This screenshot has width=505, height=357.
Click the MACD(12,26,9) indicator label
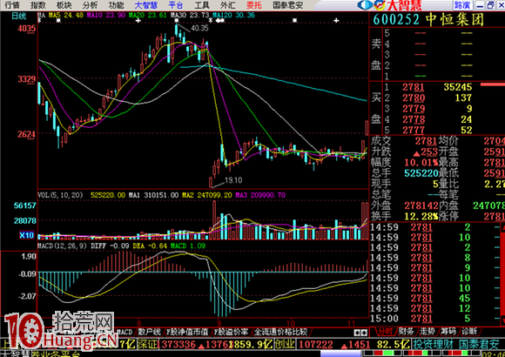tap(62, 246)
